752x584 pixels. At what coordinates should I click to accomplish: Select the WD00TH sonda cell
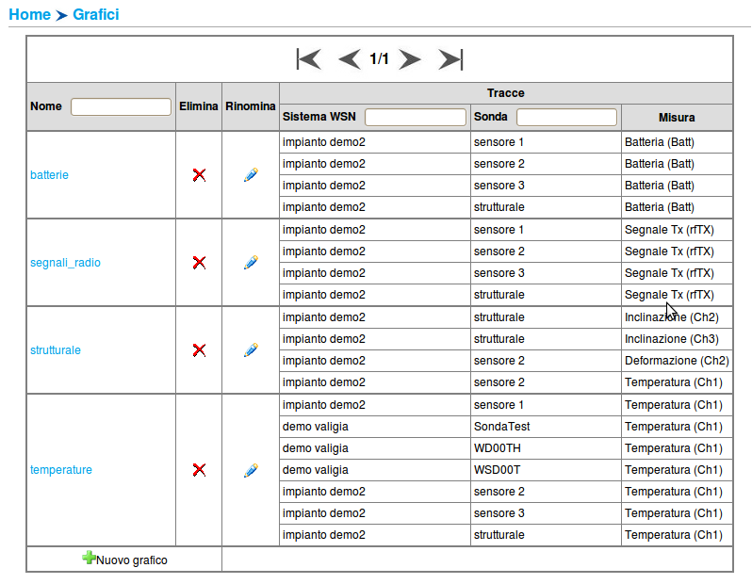[546, 448]
